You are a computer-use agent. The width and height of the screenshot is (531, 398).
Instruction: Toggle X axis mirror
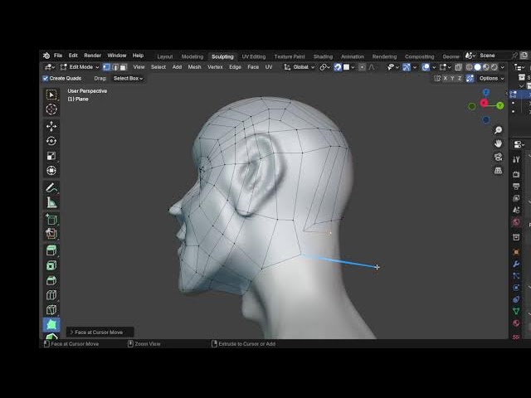click(x=446, y=79)
